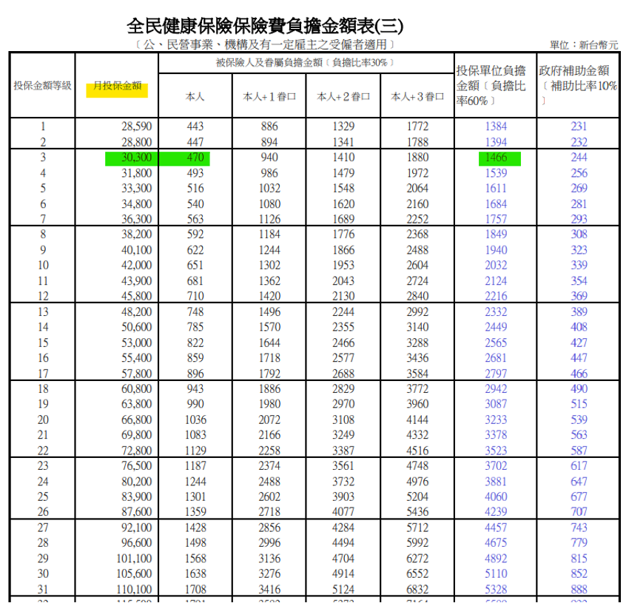Click the 31,800 monthly insured amount cell
Image resolution: width=629 pixels, height=603 pixels.
click(136, 173)
